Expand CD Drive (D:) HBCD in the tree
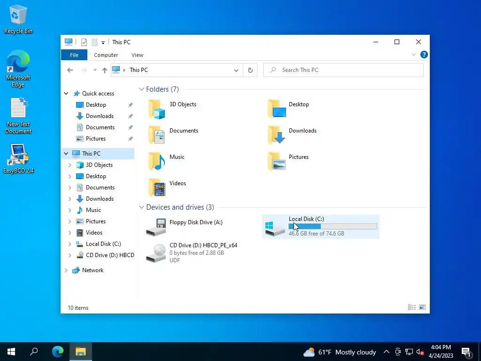 (x=70, y=255)
